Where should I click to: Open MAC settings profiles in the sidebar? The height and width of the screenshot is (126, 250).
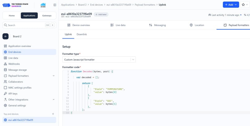(x=29, y=88)
